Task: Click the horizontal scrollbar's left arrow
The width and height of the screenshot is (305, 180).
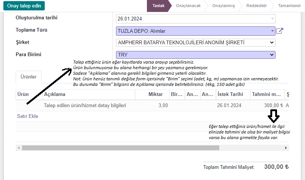Action: [x=19, y=148]
